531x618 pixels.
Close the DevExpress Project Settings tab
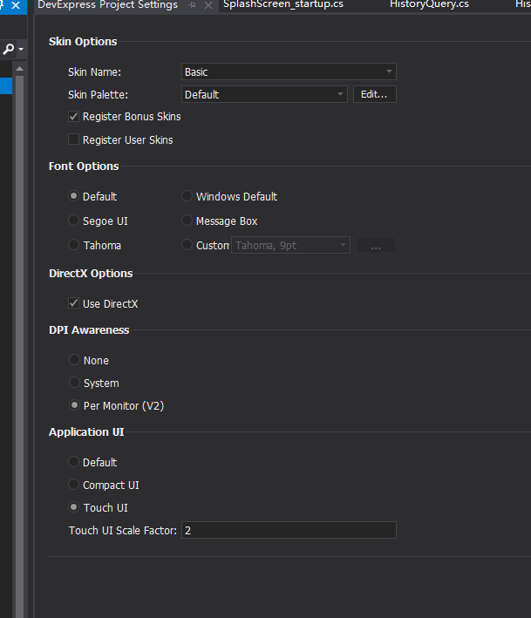point(208,5)
